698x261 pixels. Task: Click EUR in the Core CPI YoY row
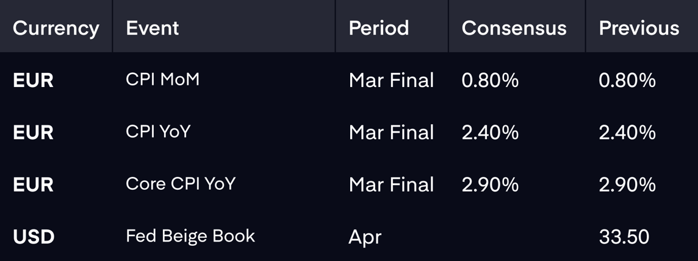point(34,185)
